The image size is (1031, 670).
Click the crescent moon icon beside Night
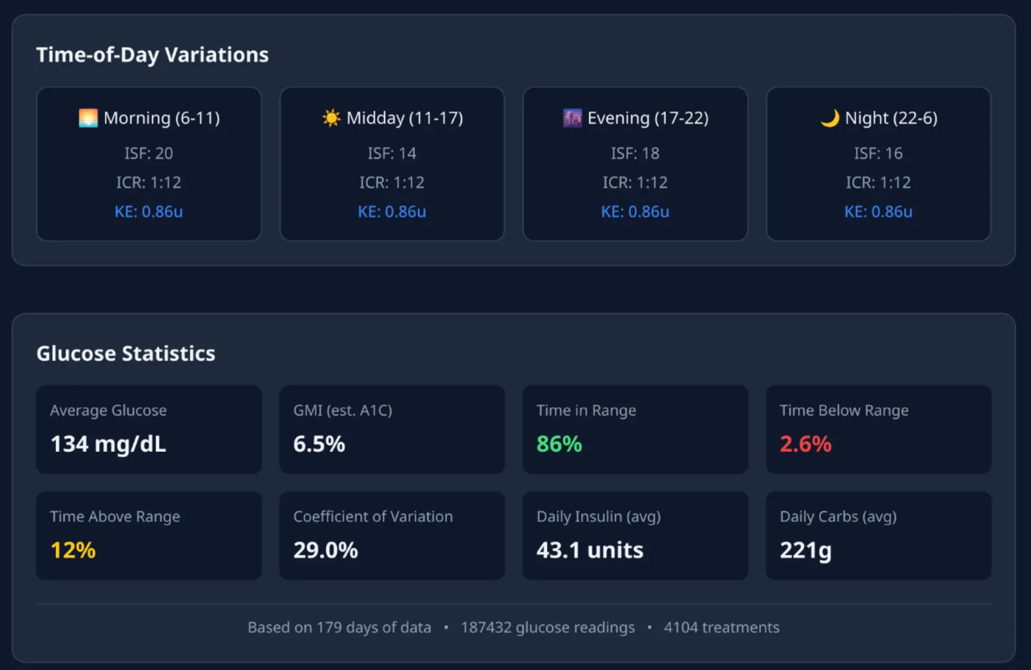pos(830,118)
